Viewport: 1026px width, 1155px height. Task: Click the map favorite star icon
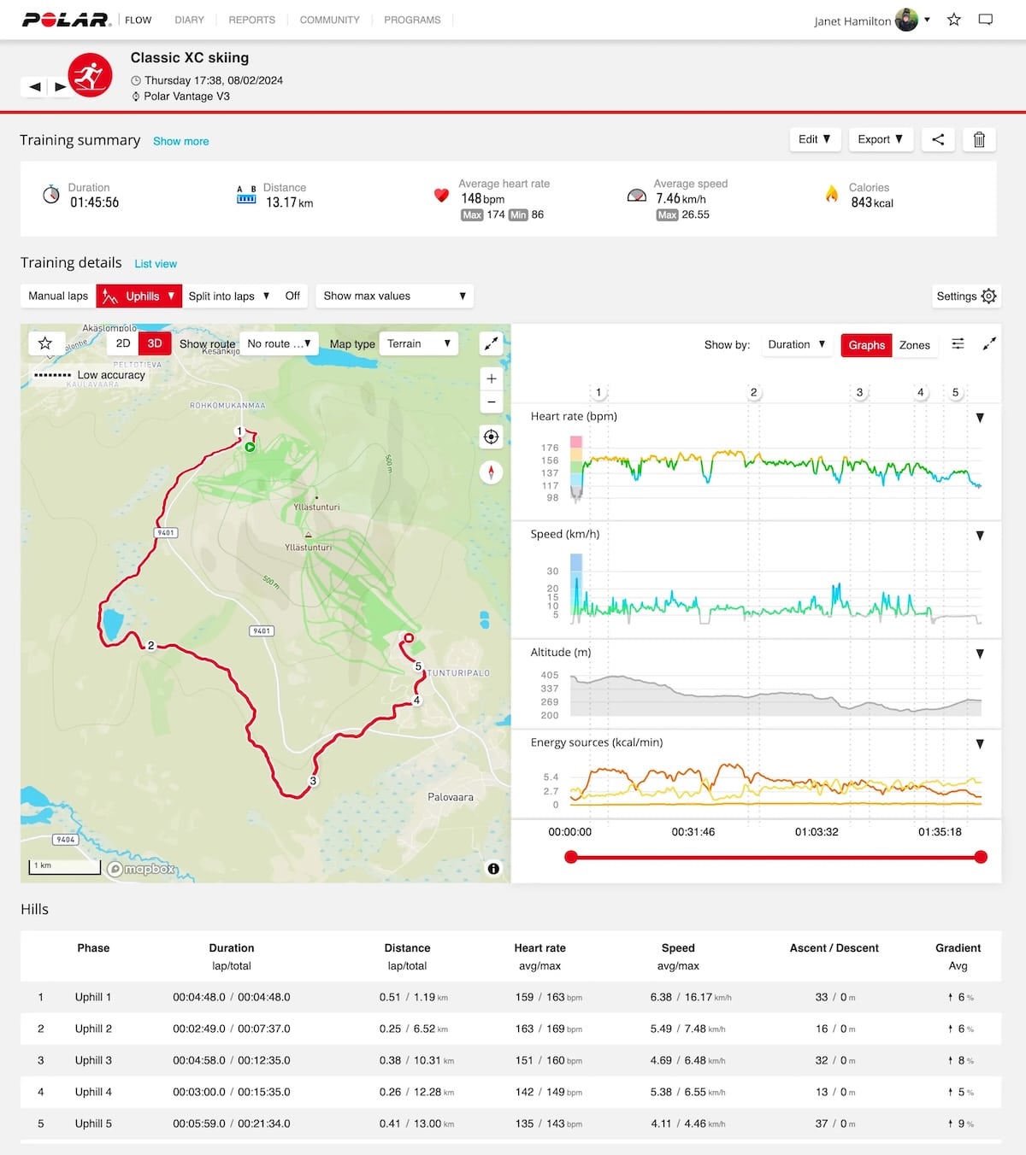point(45,343)
